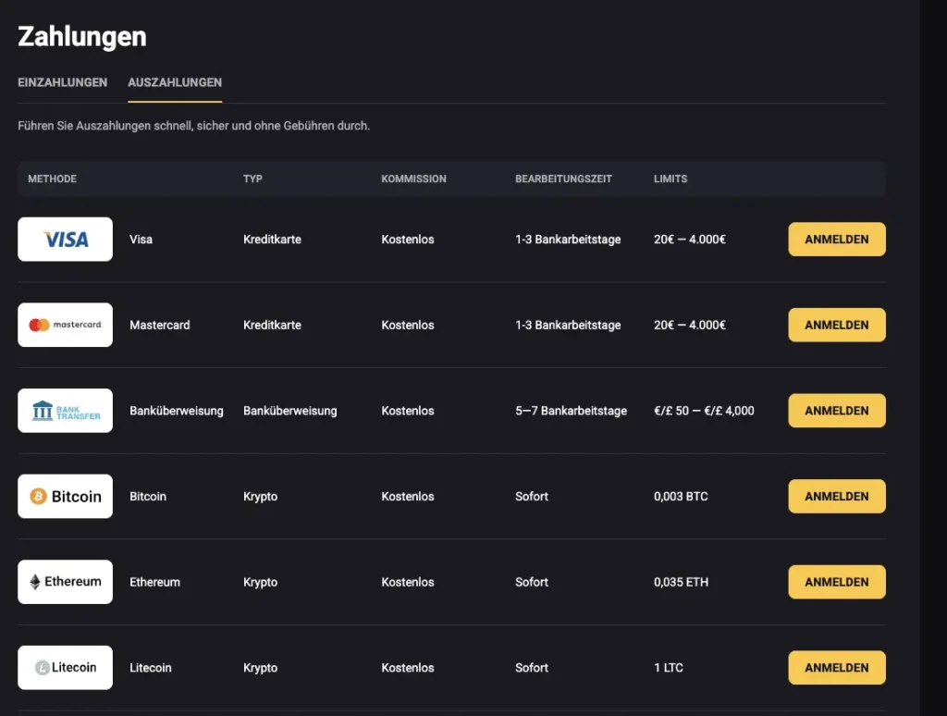Click the Kommission column header
947x716 pixels.
[413, 179]
